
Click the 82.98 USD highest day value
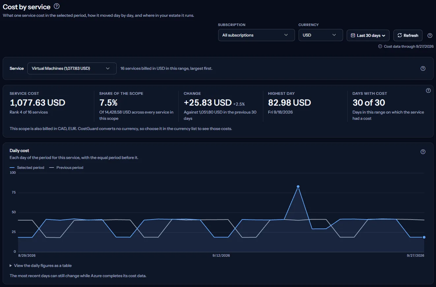point(289,103)
